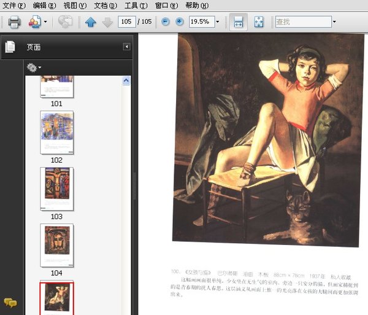Open the comments panel speech bubble icon
This screenshot has width=368, height=315.
[x=10, y=302]
